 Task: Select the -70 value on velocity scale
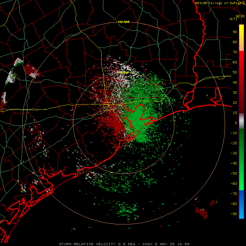234,194
